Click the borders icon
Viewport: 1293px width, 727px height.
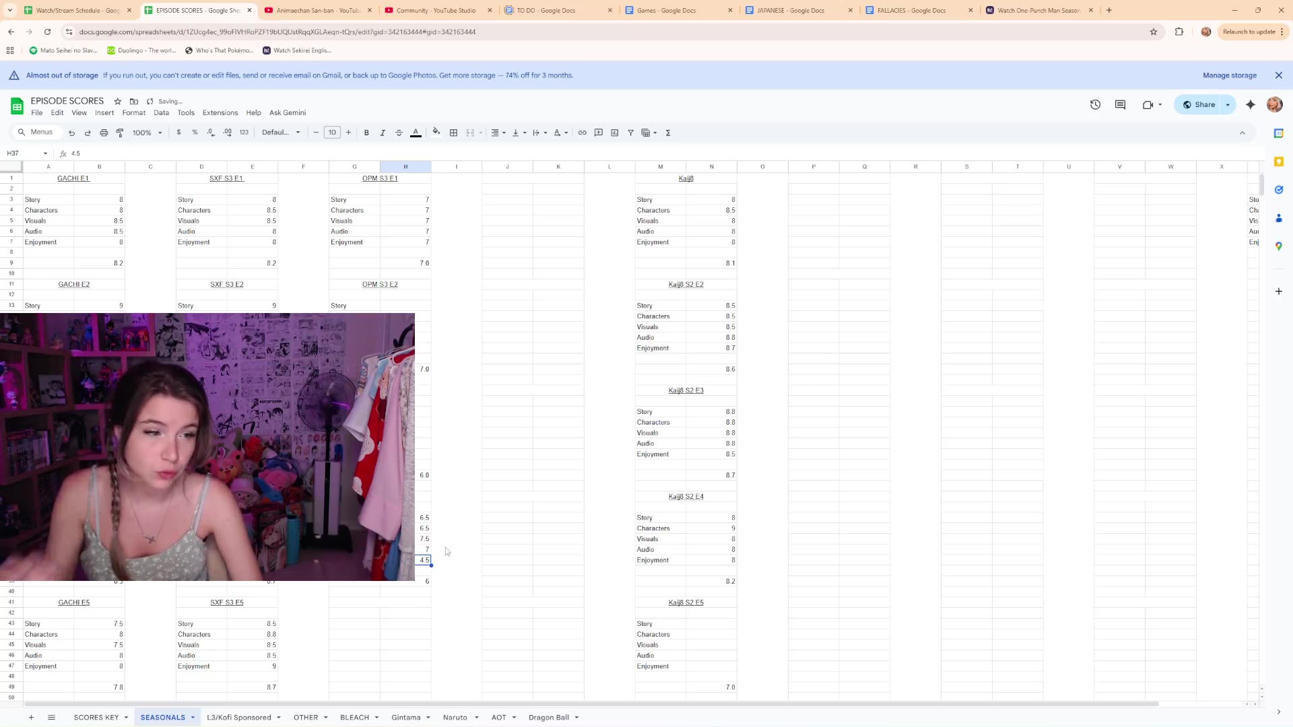tap(454, 133)
